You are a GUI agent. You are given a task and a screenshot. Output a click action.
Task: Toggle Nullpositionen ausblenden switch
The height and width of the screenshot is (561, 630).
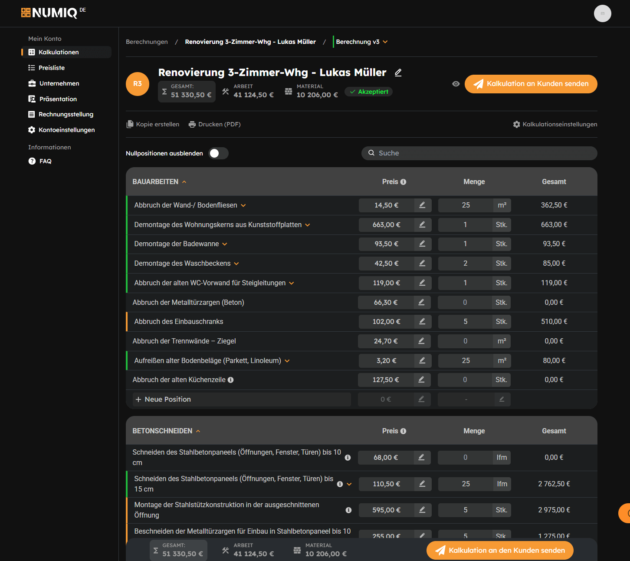point(218,153)
